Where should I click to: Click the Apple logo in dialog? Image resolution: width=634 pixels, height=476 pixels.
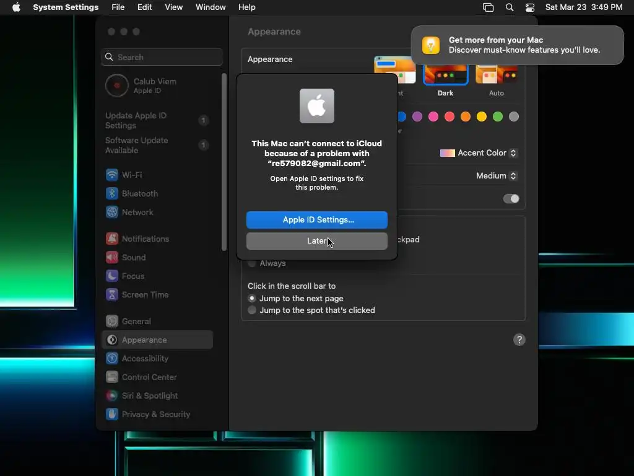point(316,106)
